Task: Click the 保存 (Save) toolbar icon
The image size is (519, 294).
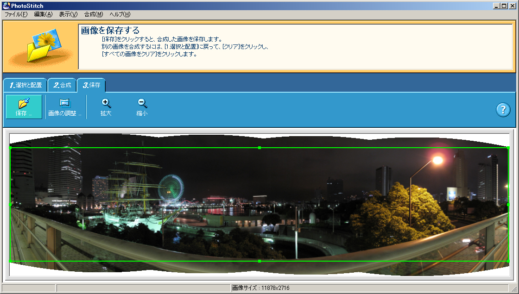Action: [x=23, y=107]
